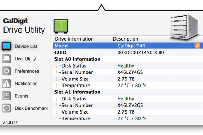Image resolution: width=203 pixels, height=135 pixels.
Task: Click Slot A1 Healthy status value
Action: (x=126, y=99)
